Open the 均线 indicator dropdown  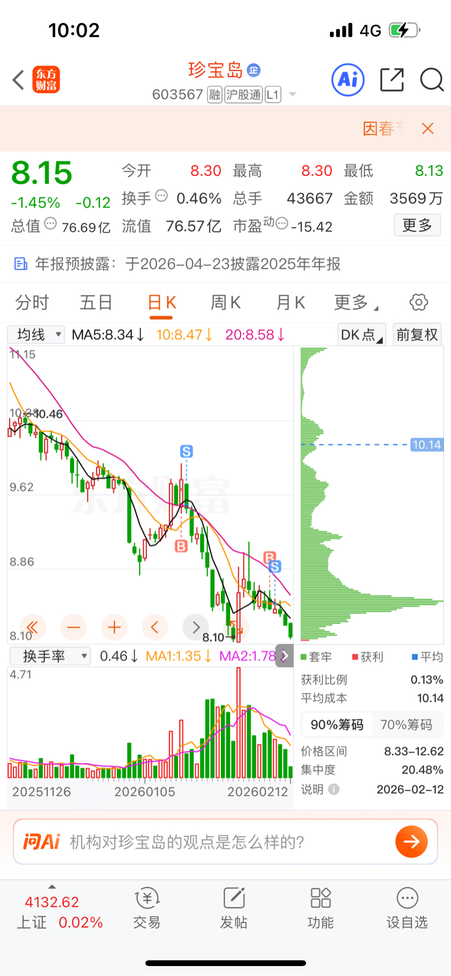[36, 335]
